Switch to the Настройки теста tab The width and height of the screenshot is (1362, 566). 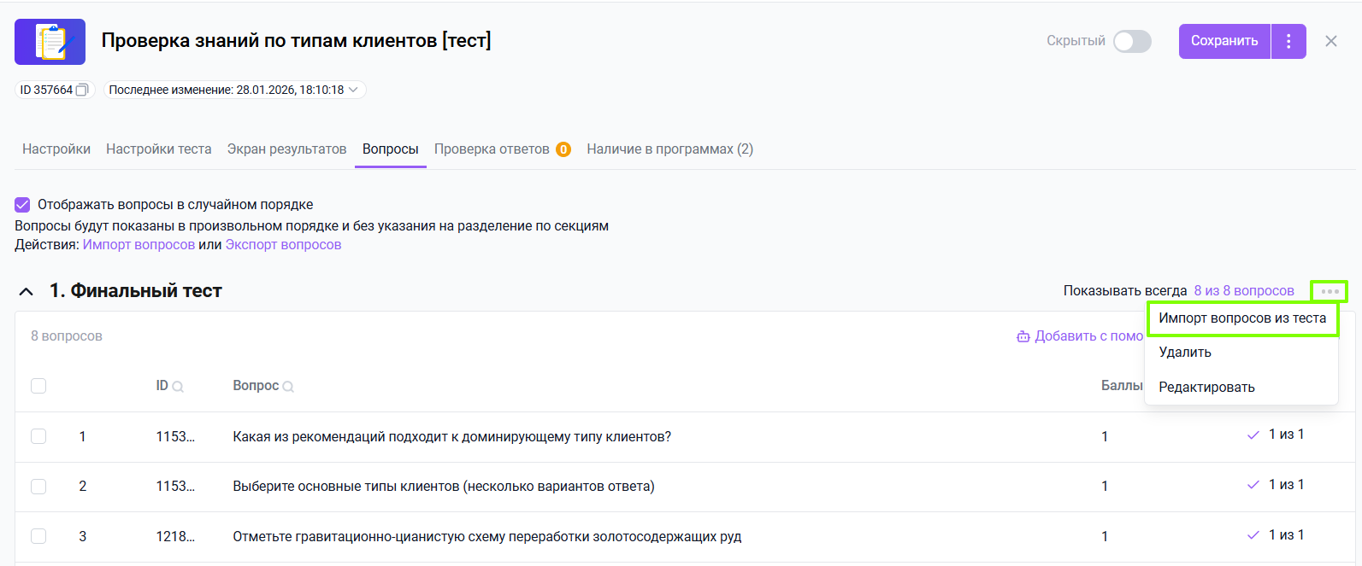[159, 149]
